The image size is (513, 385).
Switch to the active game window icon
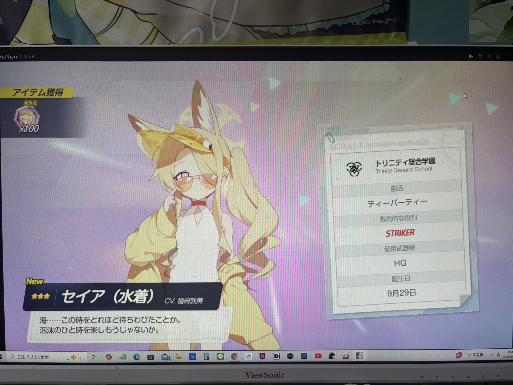tap(360, 356)
